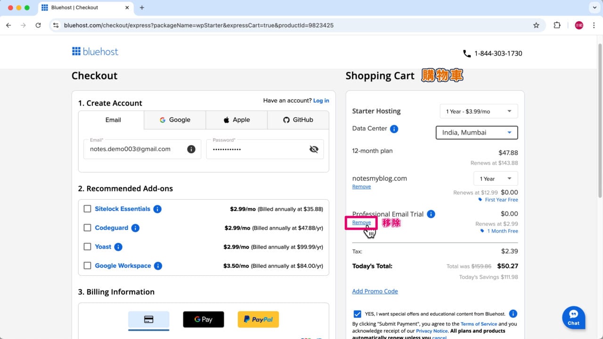603x339 pixels.
Task: Open the Chat support bubble
Action: [573, 317]
